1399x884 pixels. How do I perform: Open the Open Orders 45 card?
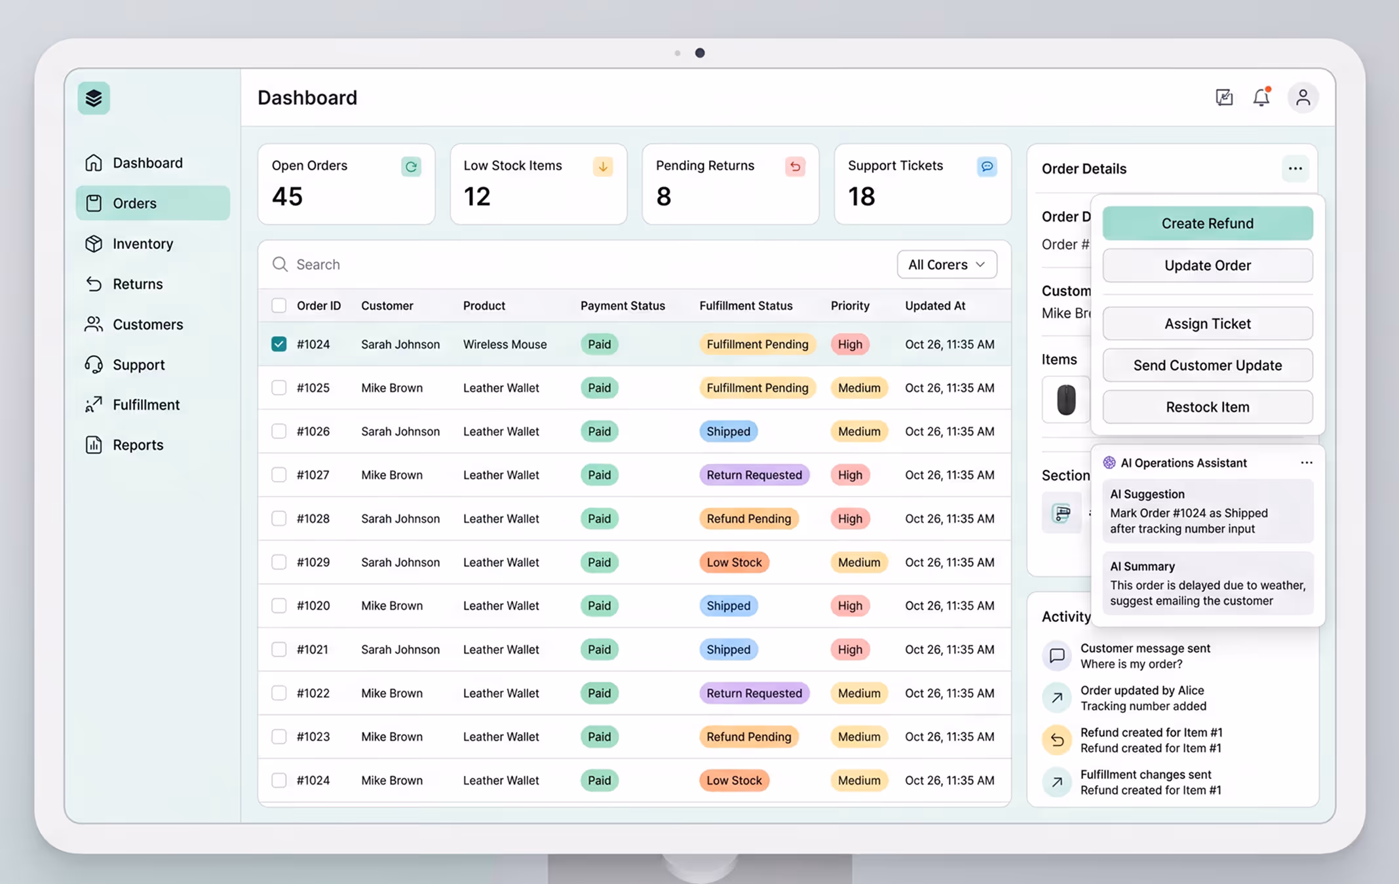pos(346,184)
